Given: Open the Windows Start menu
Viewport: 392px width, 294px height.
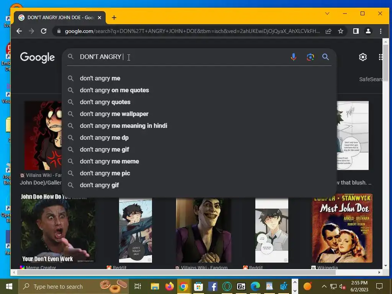Looking at the screenshot, I should click(9, 286).
